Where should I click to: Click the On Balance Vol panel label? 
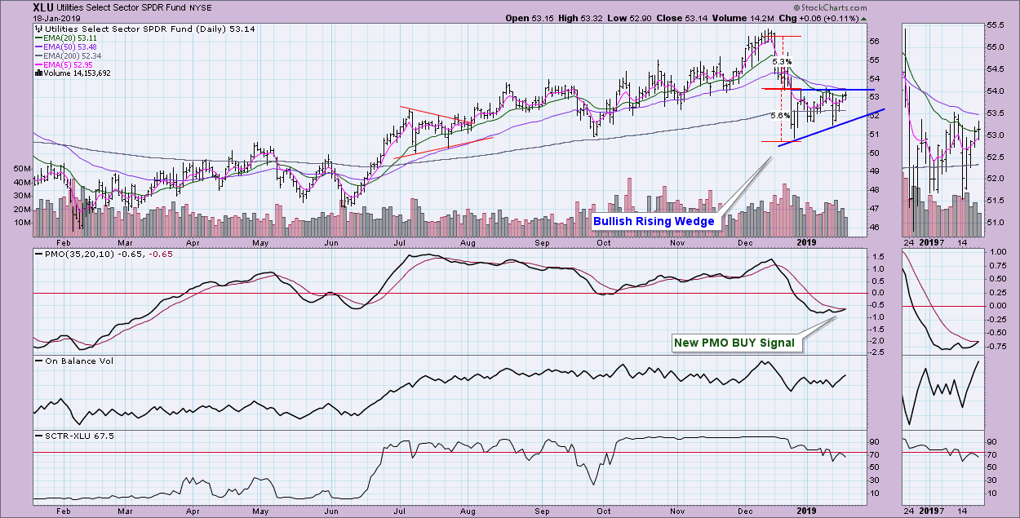[x=79, y=361]
